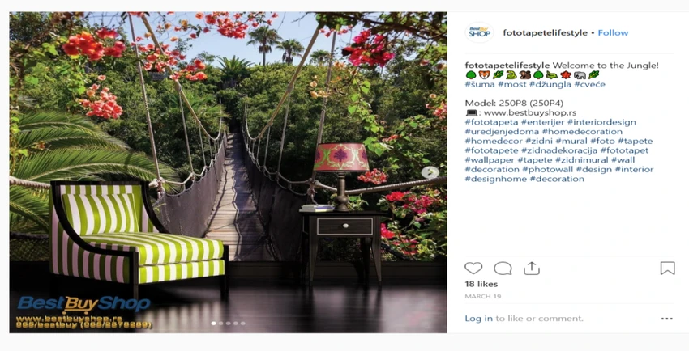Select the last carousel dot indicator

pos(243,324)
